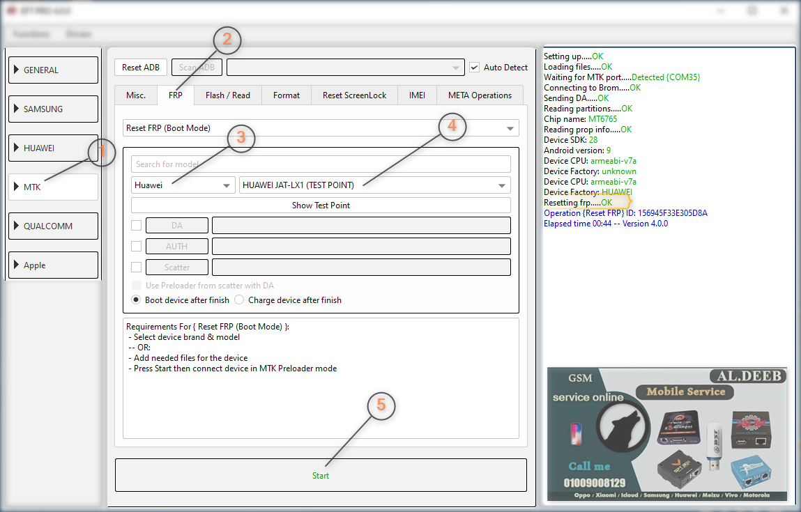Click 'Waiting for MTK port' log line

point(622,77)
